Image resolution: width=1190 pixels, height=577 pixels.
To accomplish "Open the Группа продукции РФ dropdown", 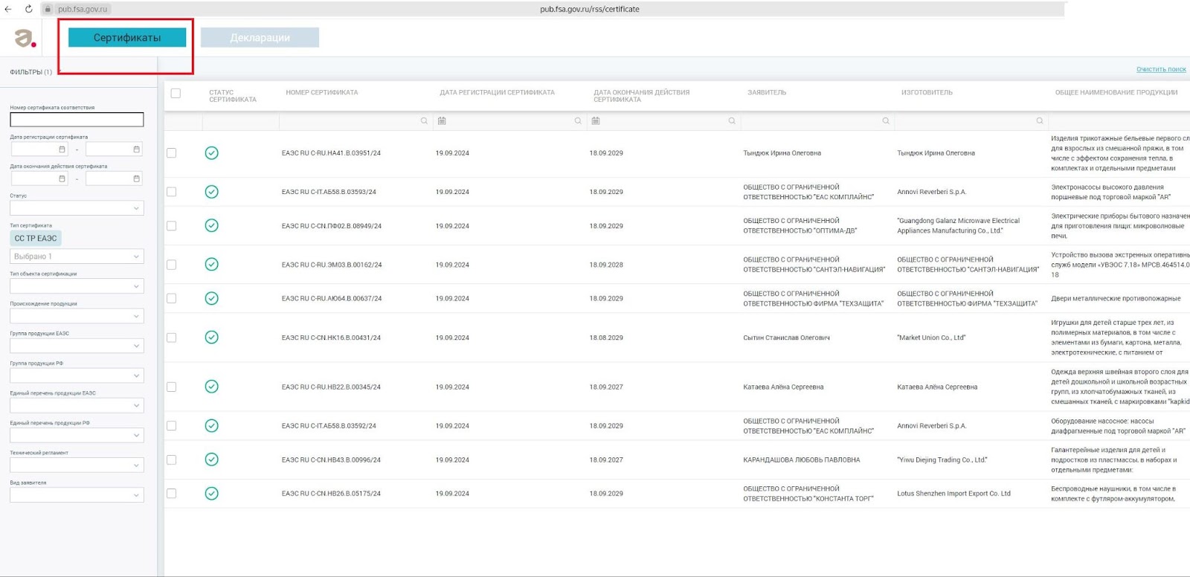I will [77, 375].
